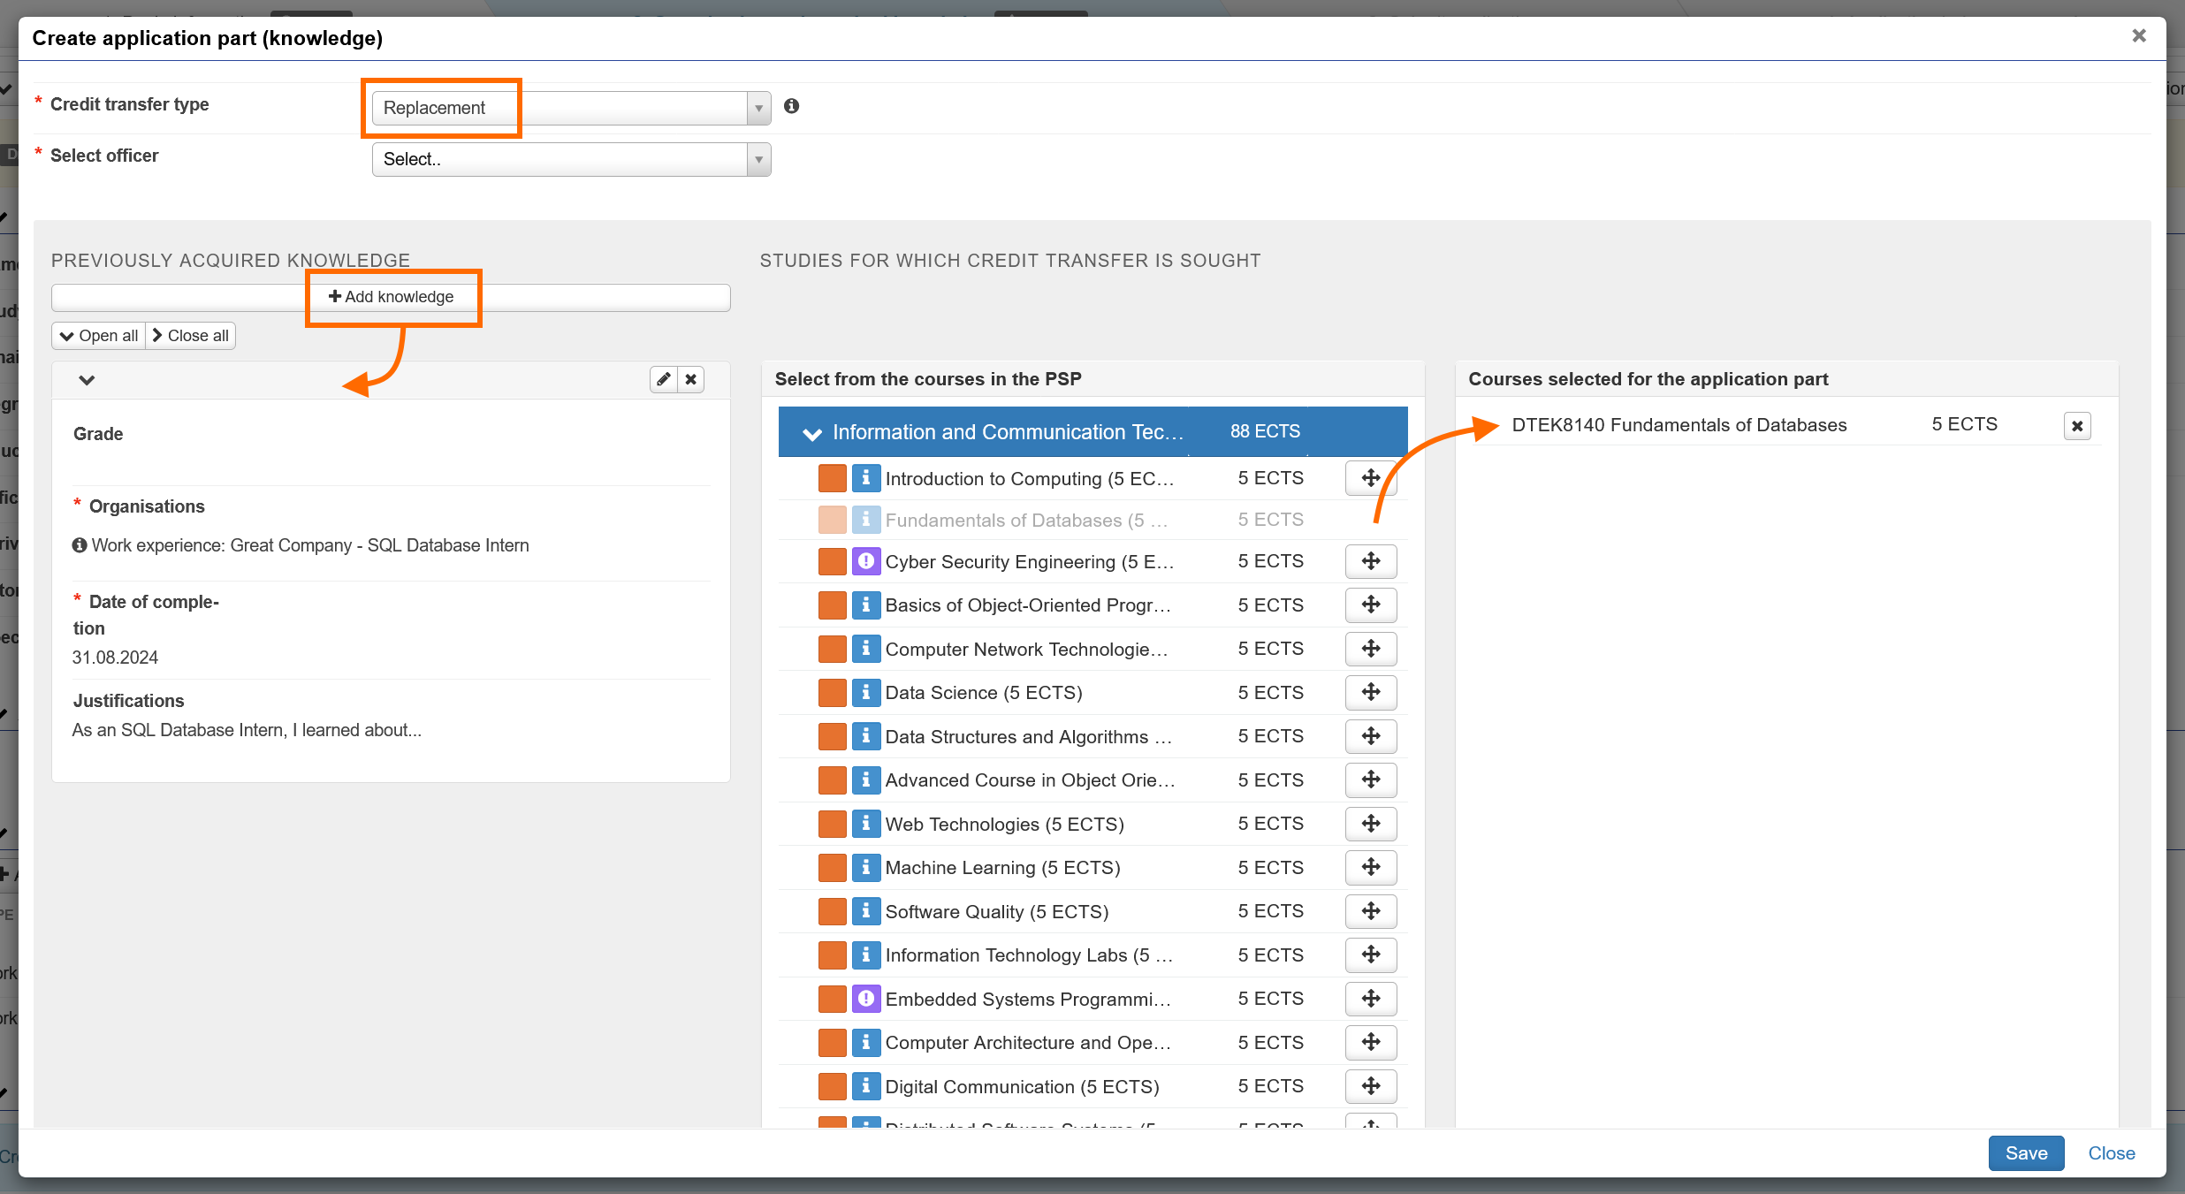
Task: Click Add knowledge button
Action: click(391, 297)
